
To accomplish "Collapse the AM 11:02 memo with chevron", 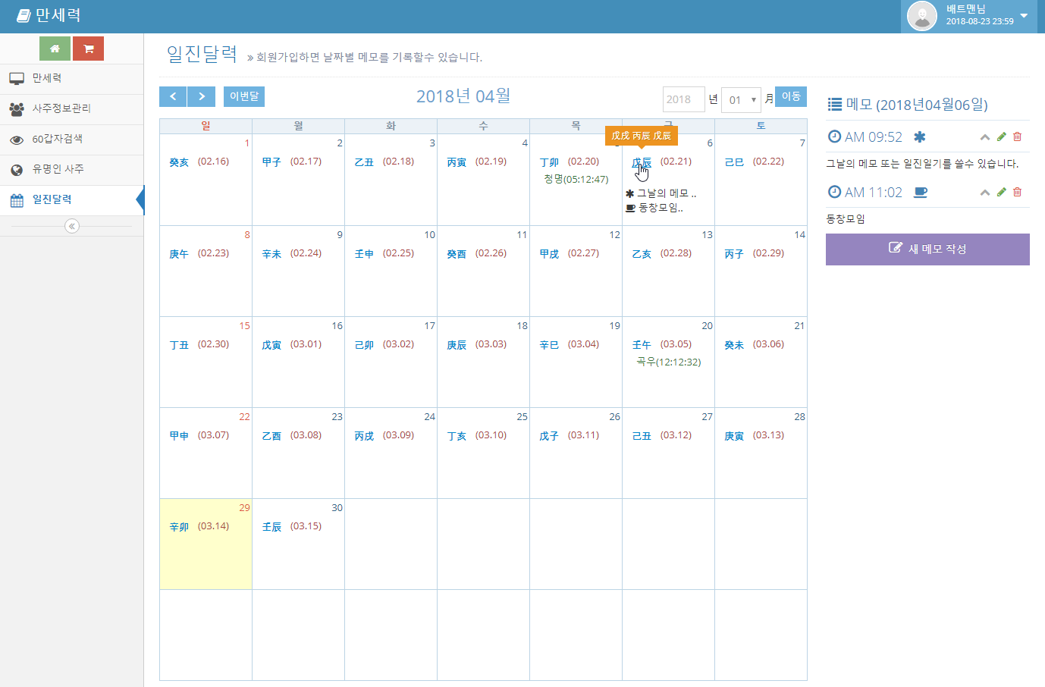I will 985,193.
